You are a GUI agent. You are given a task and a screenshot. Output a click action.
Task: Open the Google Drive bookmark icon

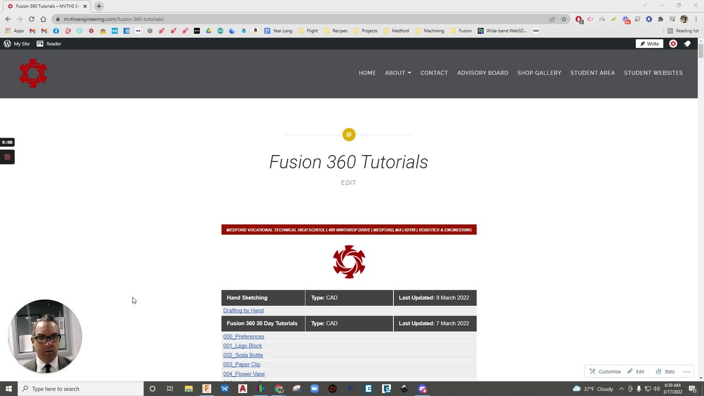pos(208,31)
